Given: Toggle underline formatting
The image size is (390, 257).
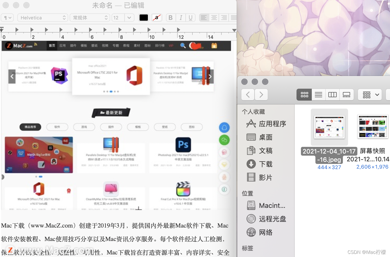Looking at the screenshot, I should click(191, 18).
